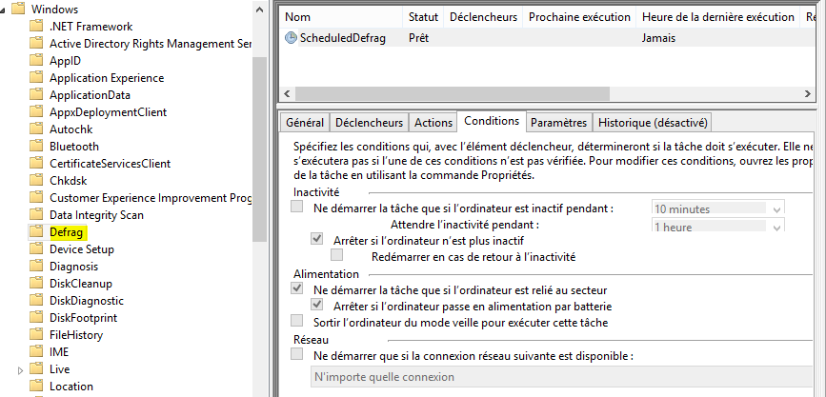The width and height of the screenshot is (826, 397).
Task: Open the 'N'importe quelle connexion' dropdown
Action: [561, 377]
